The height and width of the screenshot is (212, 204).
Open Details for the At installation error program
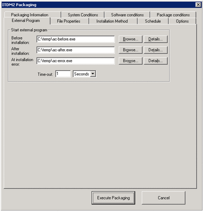pos(155,61)
